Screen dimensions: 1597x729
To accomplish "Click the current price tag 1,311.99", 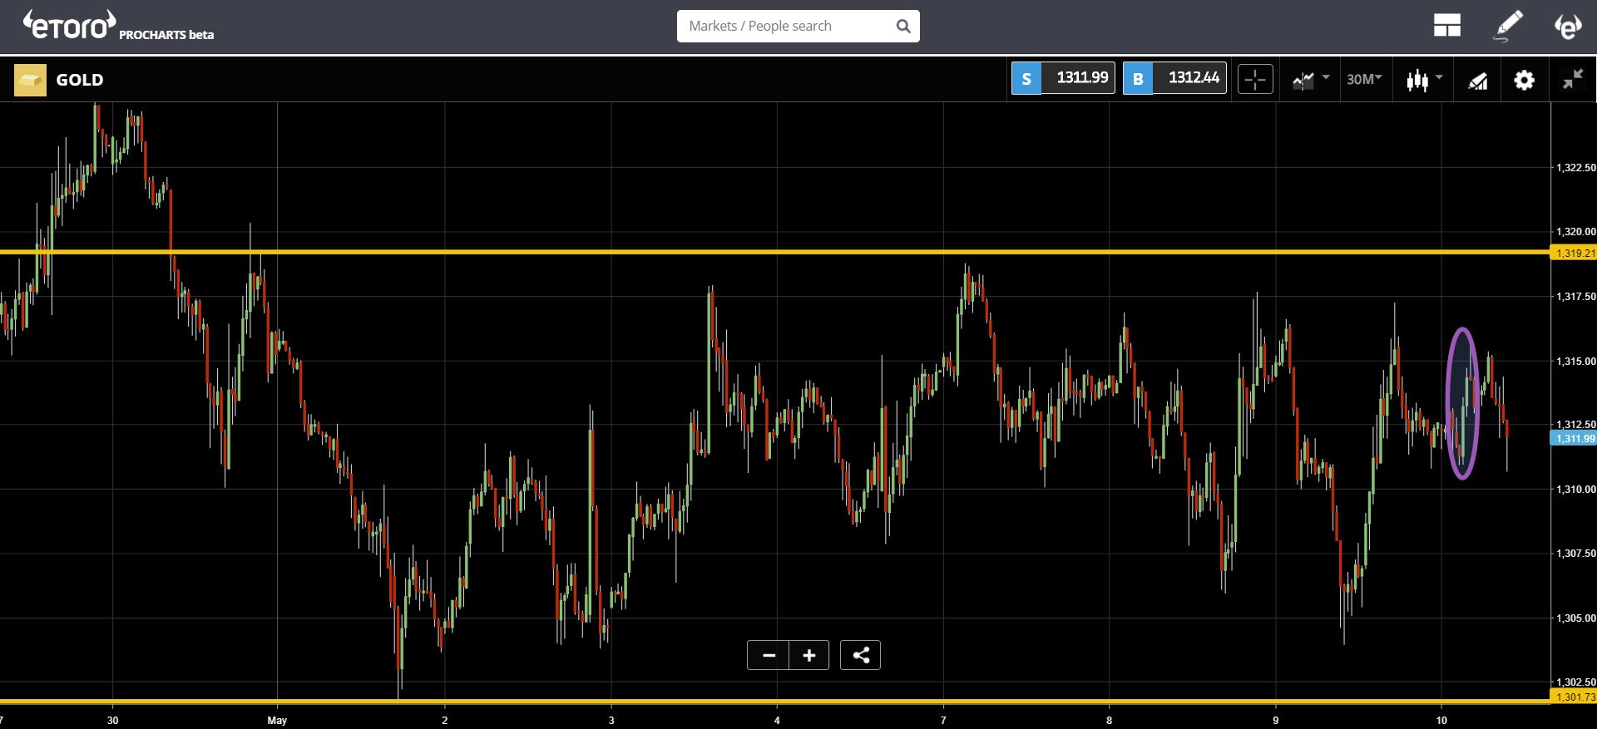I will click(x=1574, y=438).
